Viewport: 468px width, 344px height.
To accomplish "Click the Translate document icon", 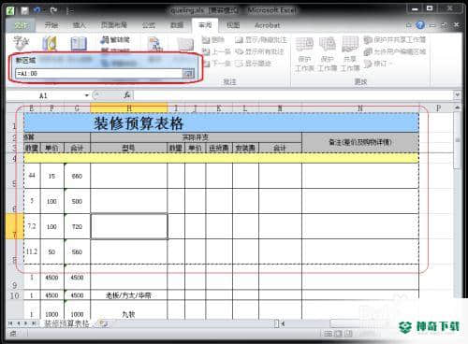I will [155, 44].
